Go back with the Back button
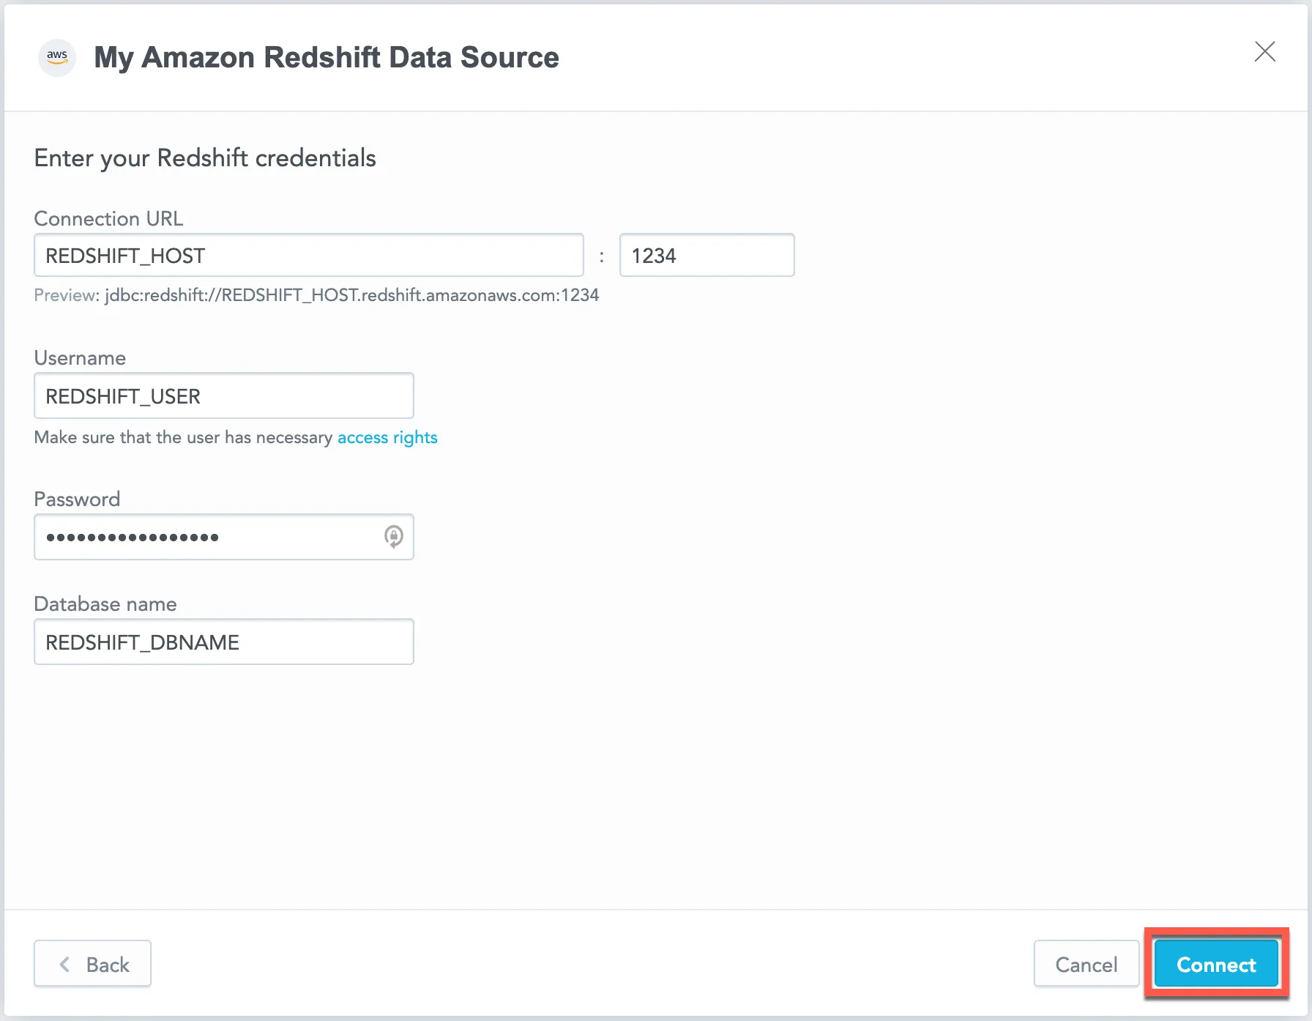Image resolution: width=1312 pixels, height=1021 pixels. (x=92, y=964)
